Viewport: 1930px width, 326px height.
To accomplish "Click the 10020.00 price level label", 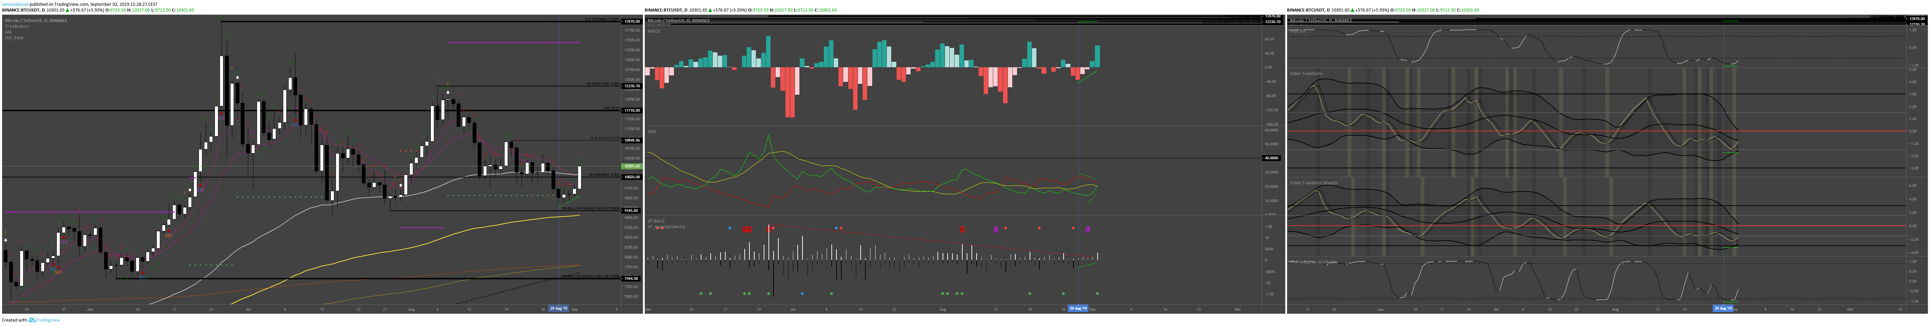I will pos(632,177).
